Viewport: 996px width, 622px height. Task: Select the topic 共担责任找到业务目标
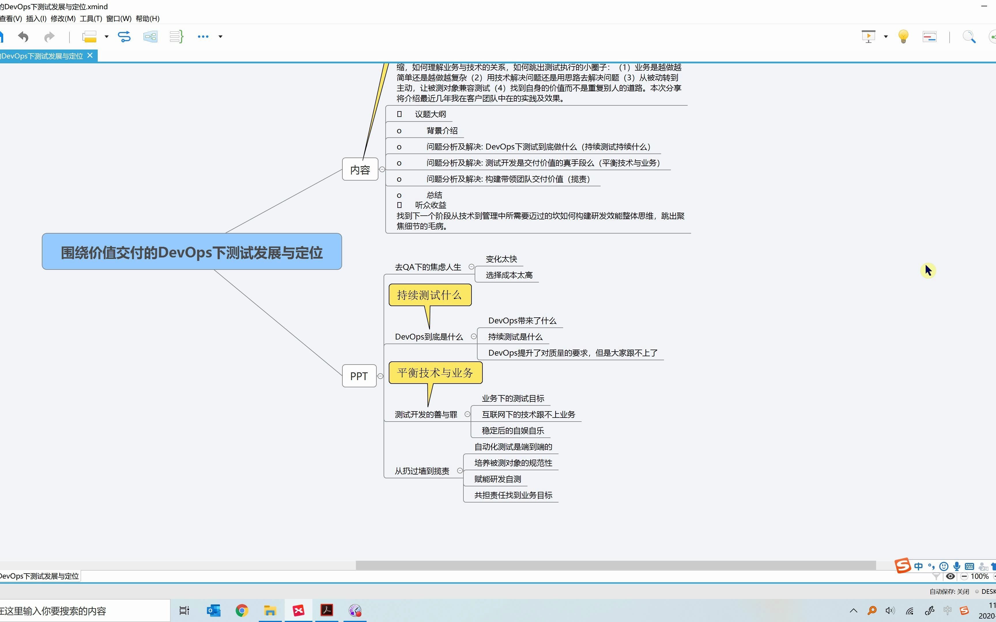click(x=513, y=495)
